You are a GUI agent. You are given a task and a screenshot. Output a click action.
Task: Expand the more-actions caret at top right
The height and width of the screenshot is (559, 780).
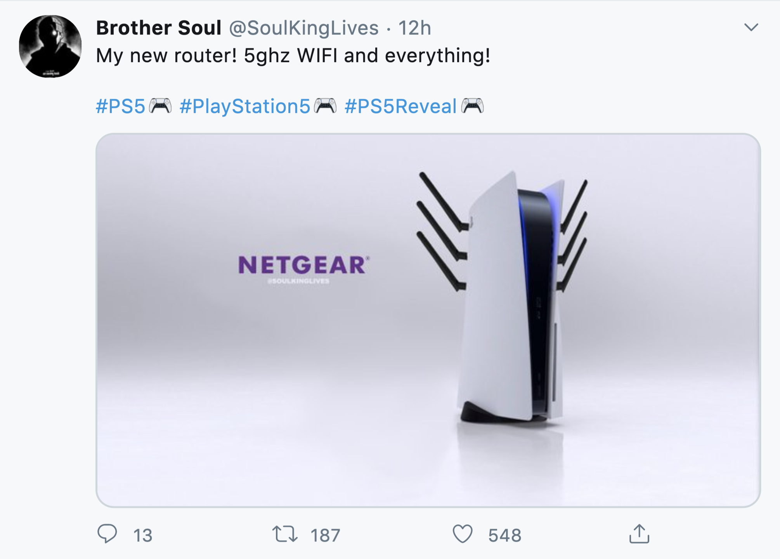tap(752, 26)
